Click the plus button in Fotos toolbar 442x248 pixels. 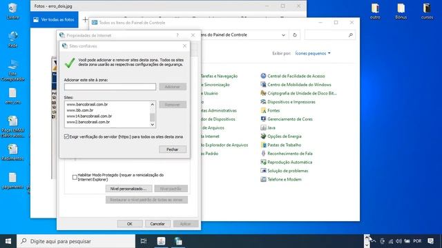tap(85, 20)
